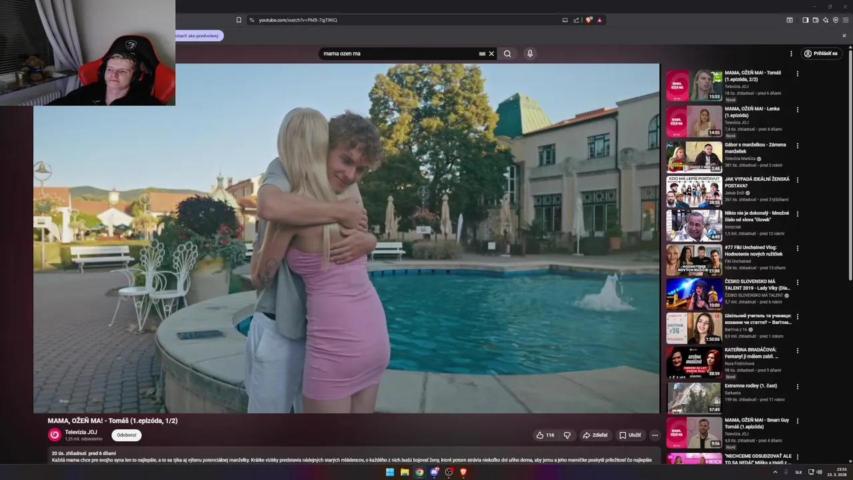Click the SLK keyboard language indicator
This screenshot has width=853, height=480.
(x=798, y=472)
